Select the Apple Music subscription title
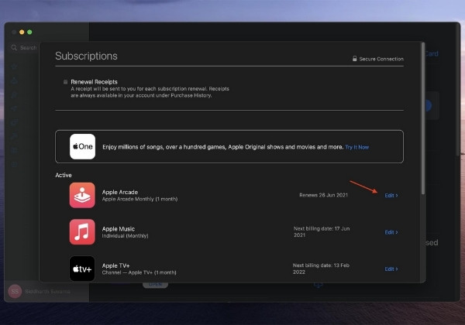 [x=119, y=229]
